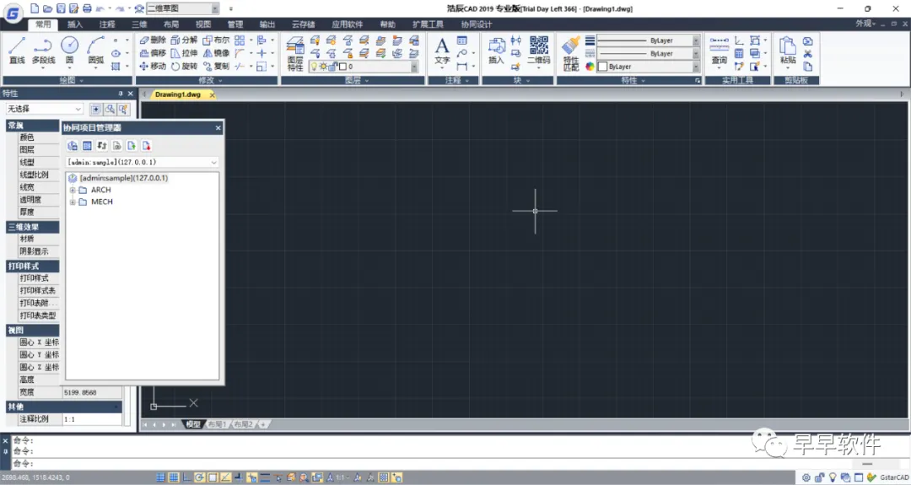Expand the MECH folder node
Screen dimensions: 911x485
73,202
